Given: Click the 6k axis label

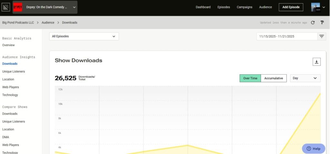Looking at the screenshot, I should [x=60, y=133].
